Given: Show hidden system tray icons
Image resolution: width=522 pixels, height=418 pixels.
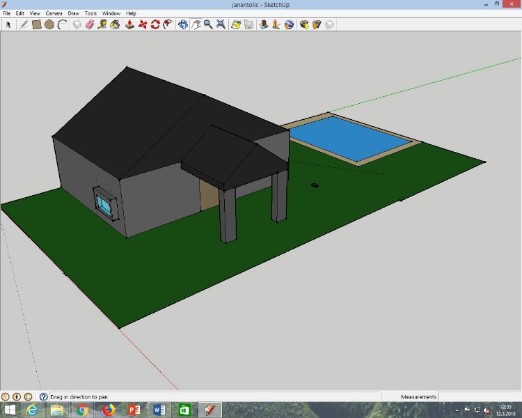Looking at the screenshot, I should pos(457,410).
